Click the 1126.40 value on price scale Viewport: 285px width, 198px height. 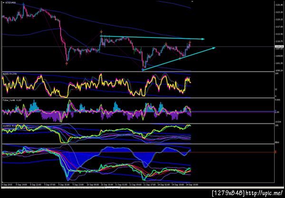[279, 5]
